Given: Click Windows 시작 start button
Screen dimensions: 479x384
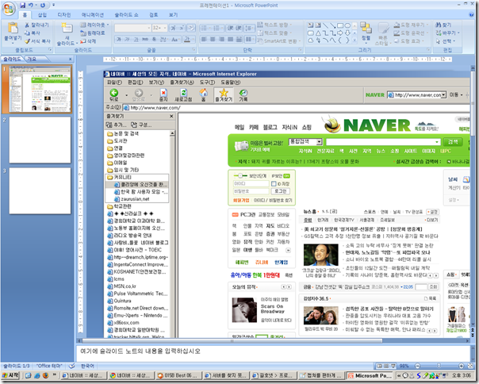Looking at the screenshot, I should click(x=10, y=375).
